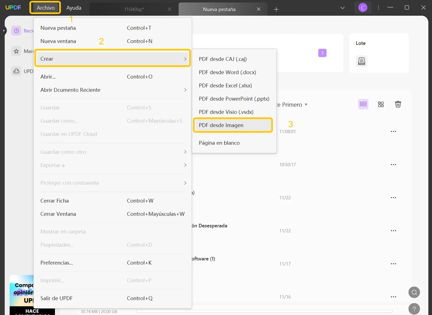
Task: Click the storage usage bar
Action: tap(264, 311)
